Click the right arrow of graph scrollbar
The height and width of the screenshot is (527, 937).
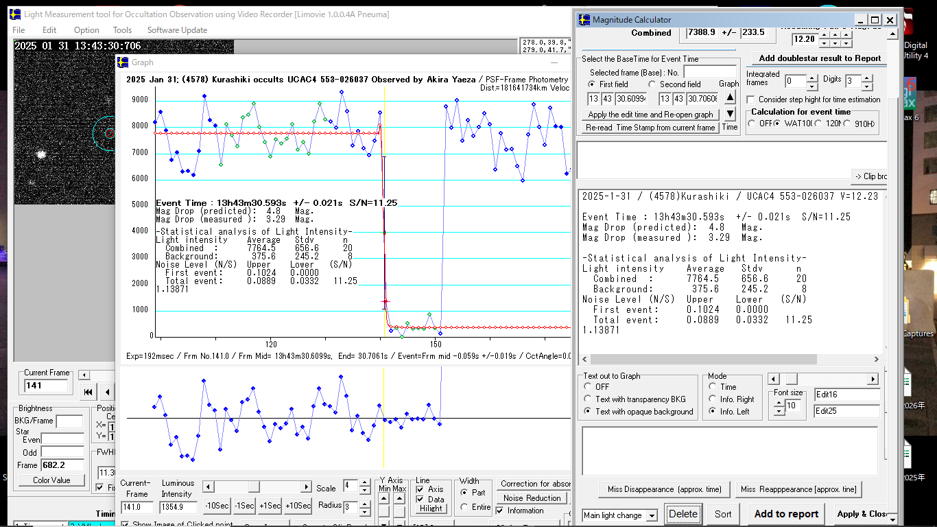[x=306, y=487]
